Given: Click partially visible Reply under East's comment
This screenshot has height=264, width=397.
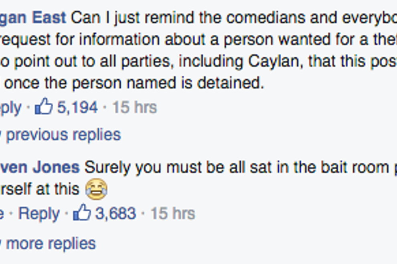Looking at the screenshot, I should click(x=10, y=108).
